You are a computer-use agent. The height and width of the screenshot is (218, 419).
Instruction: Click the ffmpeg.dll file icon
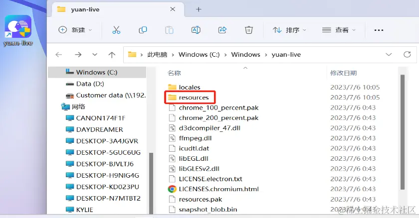(172, 138)
